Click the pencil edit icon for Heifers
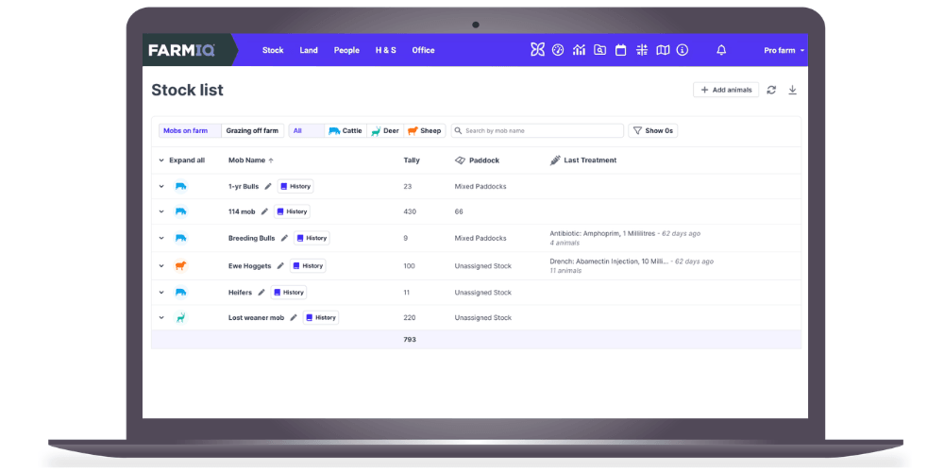This screenshot has width=944, height=472. [261, 293]
